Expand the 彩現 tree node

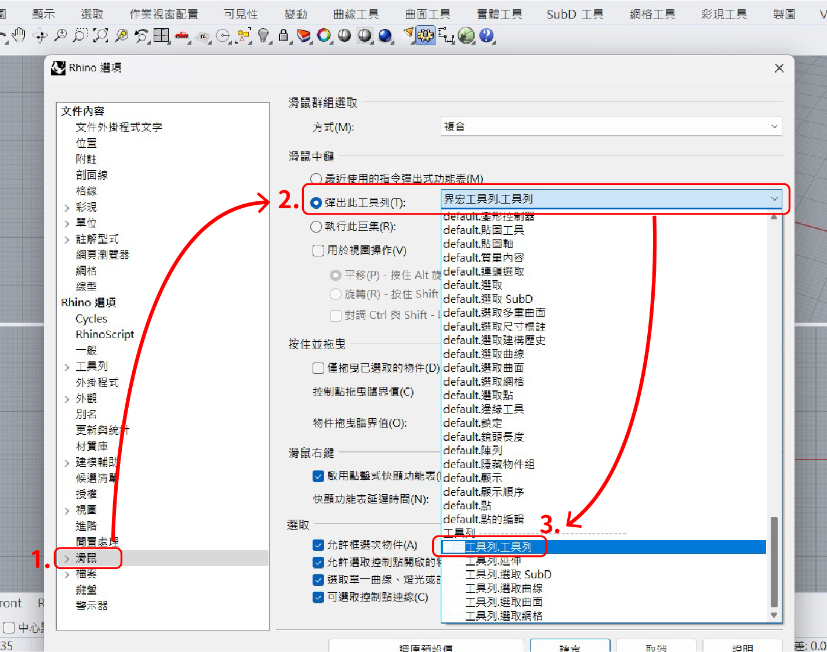point(67,207)
